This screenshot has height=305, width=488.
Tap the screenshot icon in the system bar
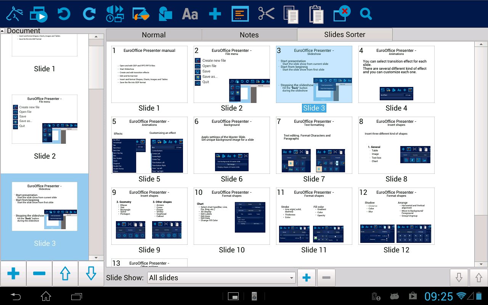[x=233, y=296]
